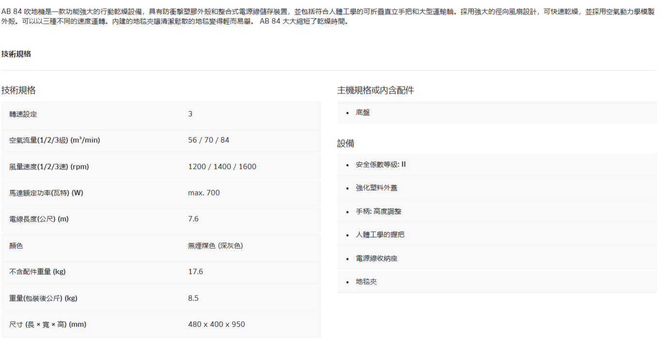
Task: Click the 轉速設定 row label
Action: [23, 114]
